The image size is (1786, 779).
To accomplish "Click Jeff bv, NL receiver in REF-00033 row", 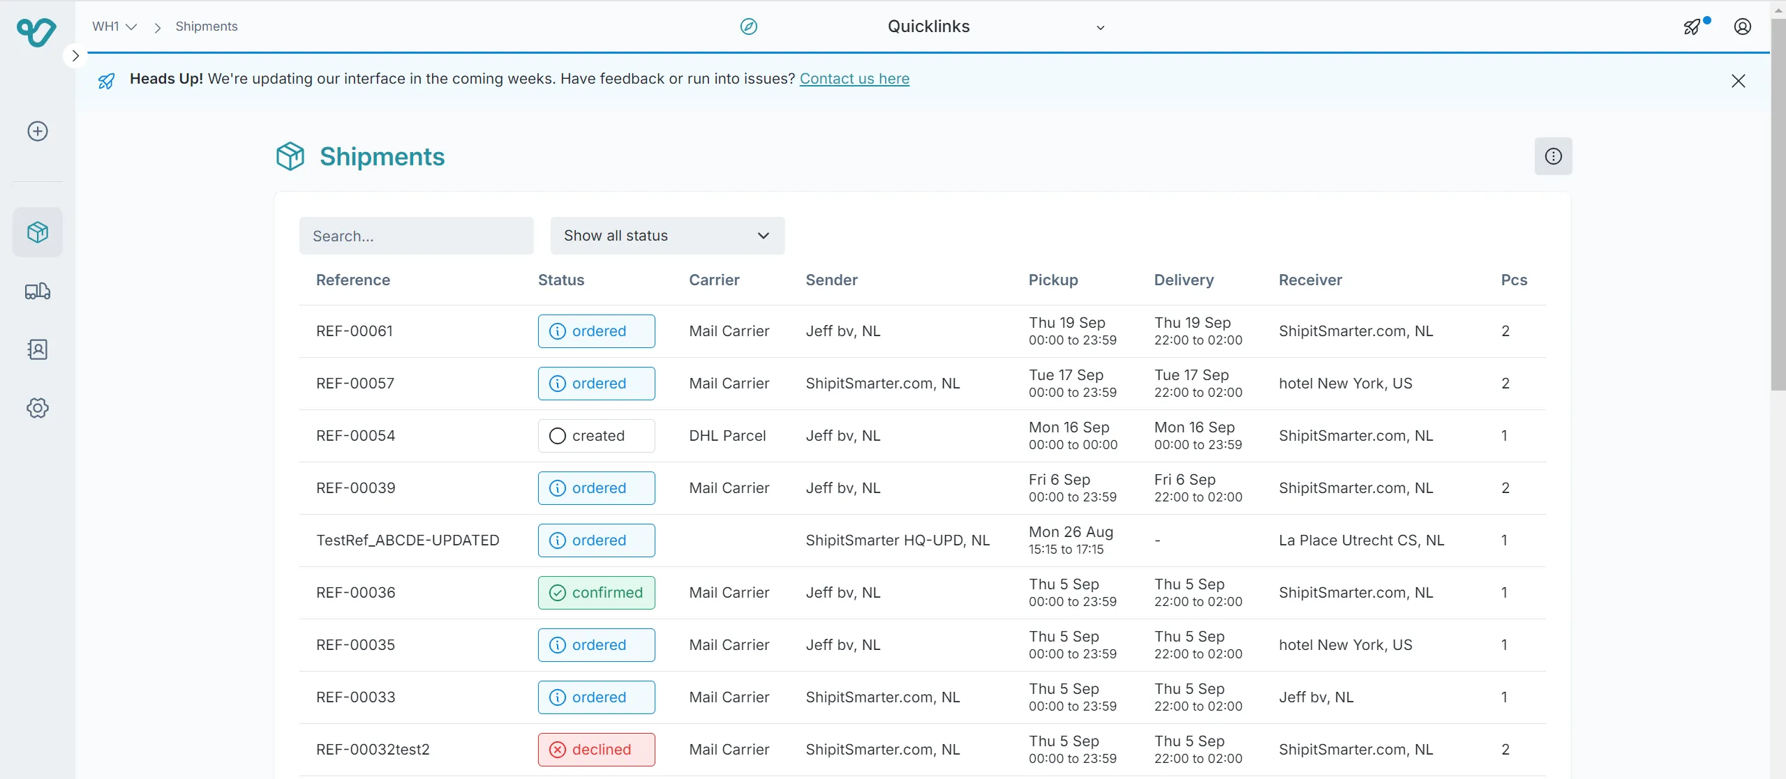I will [x=1316, y=697].
